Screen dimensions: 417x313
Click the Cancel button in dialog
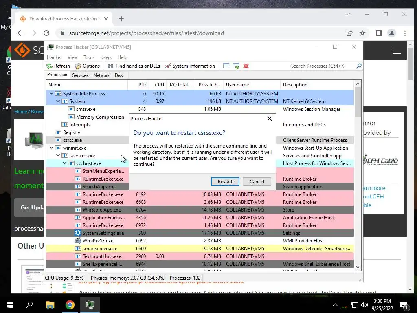(x=257, y=181)
